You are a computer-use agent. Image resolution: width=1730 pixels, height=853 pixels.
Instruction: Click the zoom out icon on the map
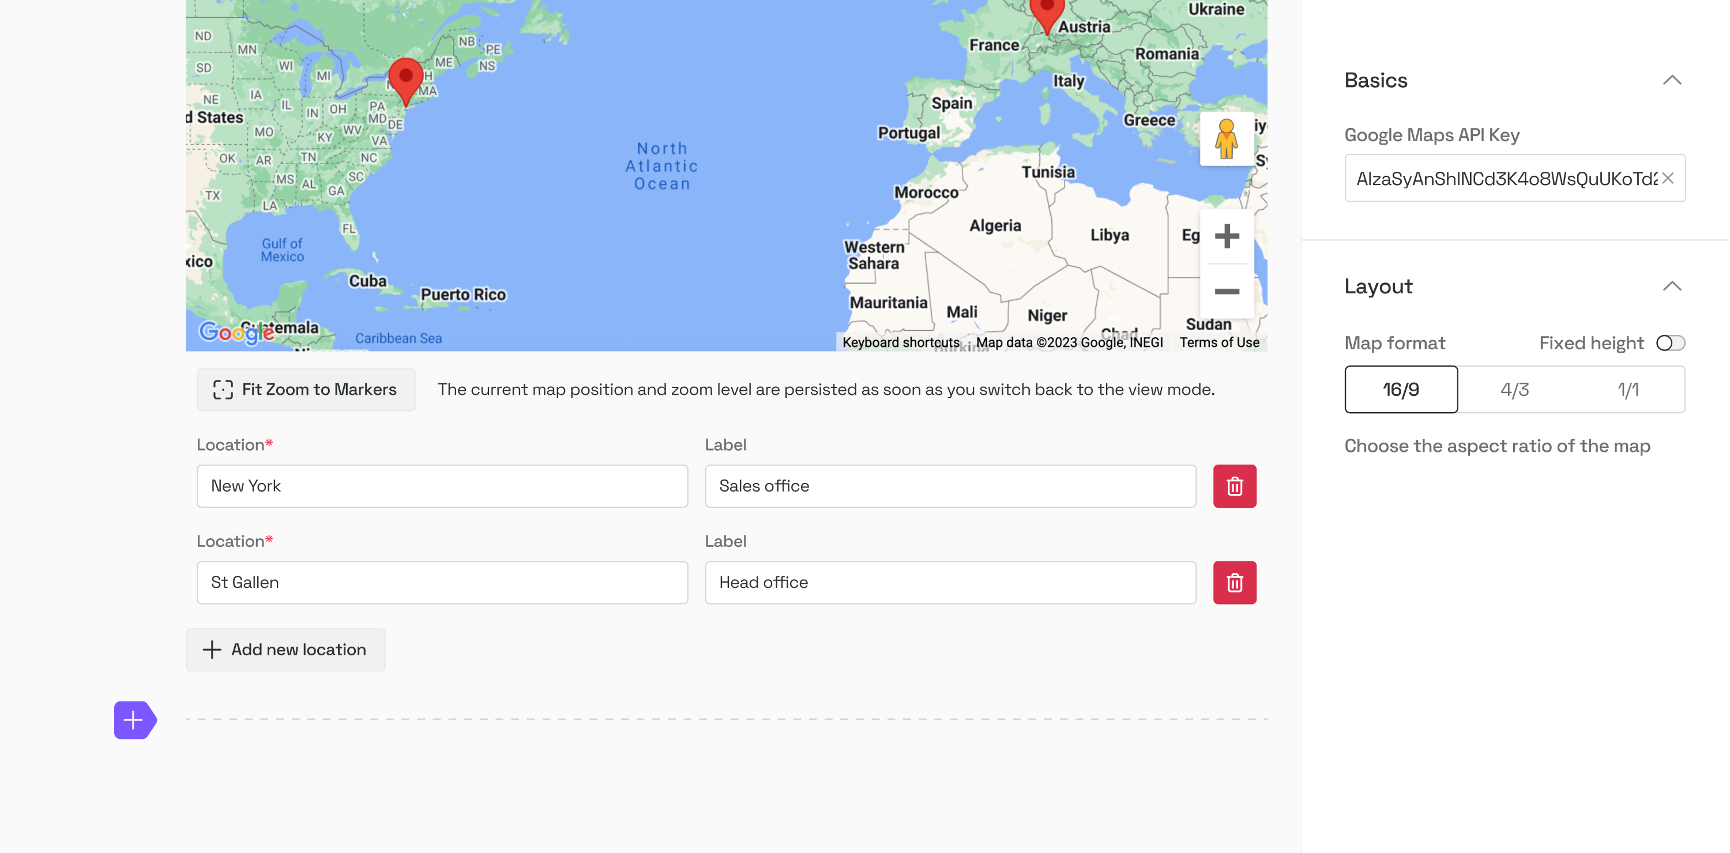tap(1227, 290)
